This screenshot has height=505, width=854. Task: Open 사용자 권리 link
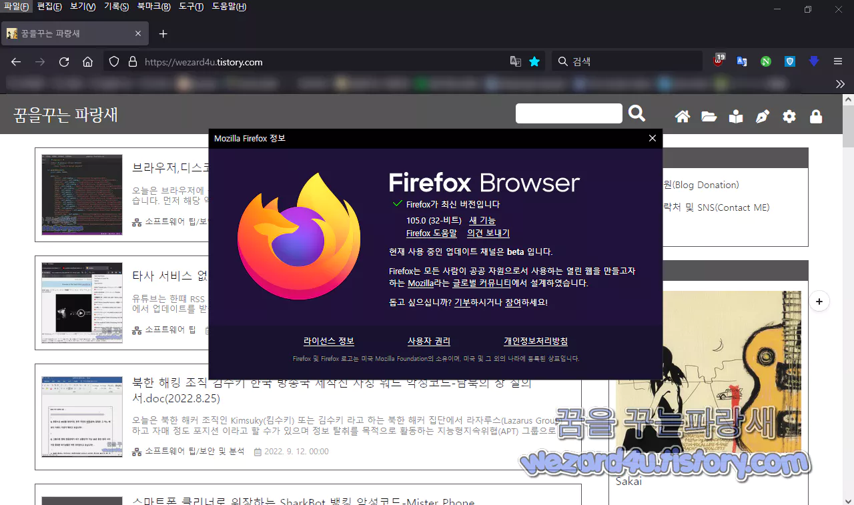tap(429, 341)
